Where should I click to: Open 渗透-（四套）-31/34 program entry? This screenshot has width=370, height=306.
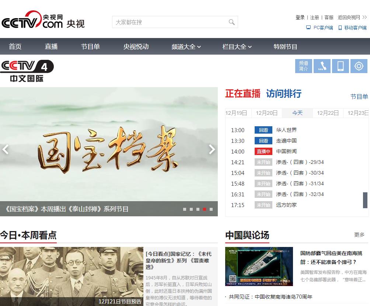pos(300,183)
